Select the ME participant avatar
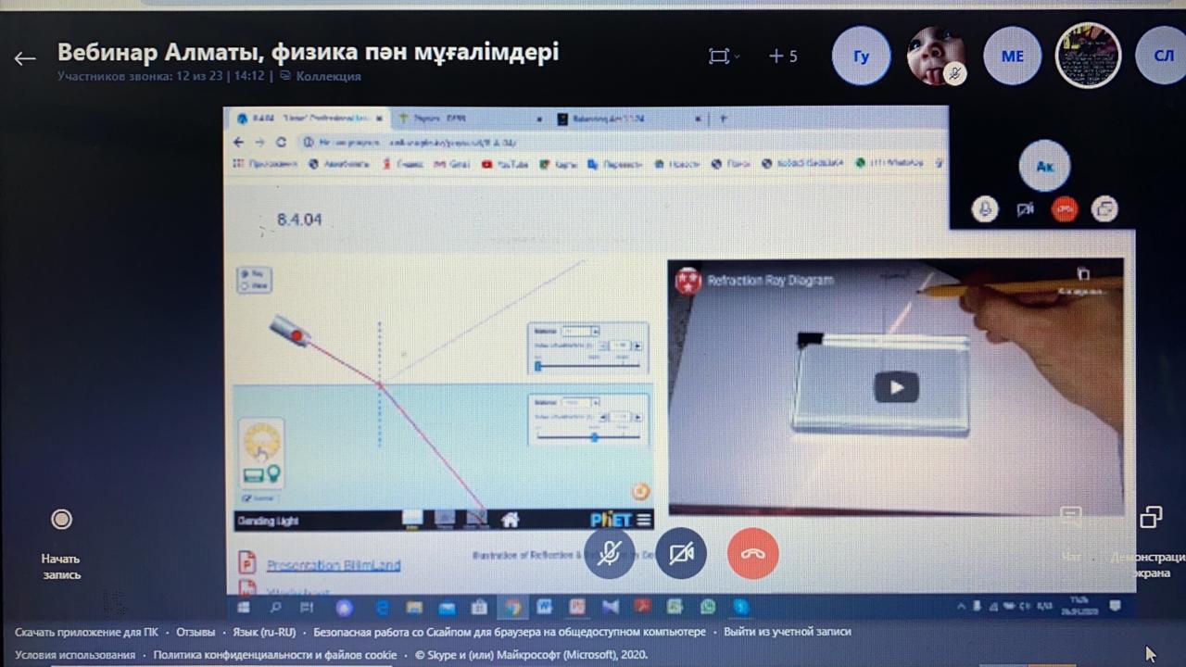The width and height of the screenshot is (1186, 667). pos(1012,57)
